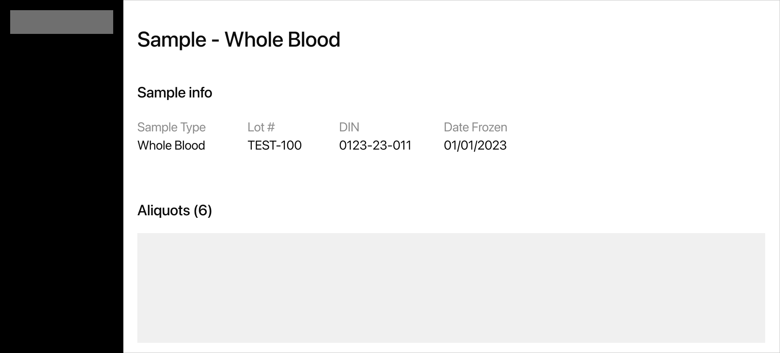780x353 pixels.
Task: Click the hyphen in the page title
Action: (215, 41)
